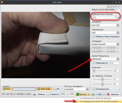
Task: Choose 48-Bit-Tiff und JPG speichern entry
Action: pos(99,101)
